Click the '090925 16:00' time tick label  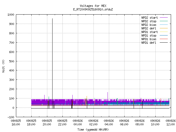[x=16, y=123]
